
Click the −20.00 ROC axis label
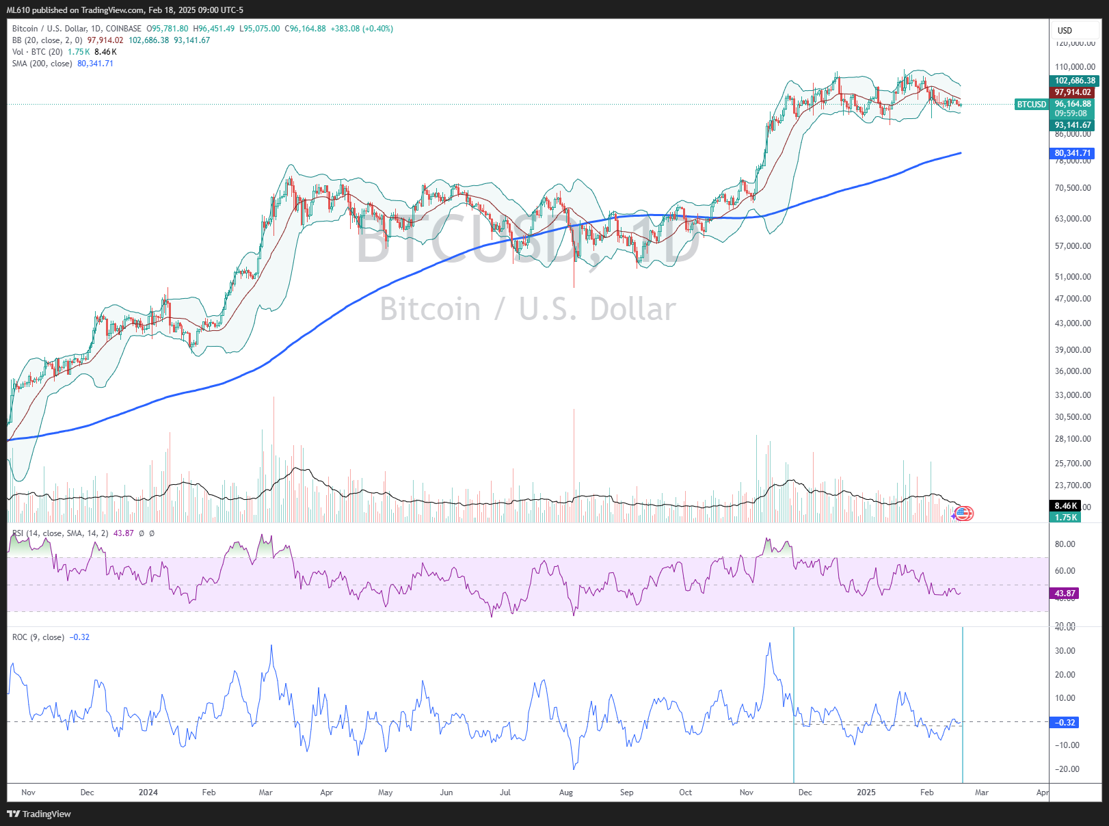pos(1067,769)
